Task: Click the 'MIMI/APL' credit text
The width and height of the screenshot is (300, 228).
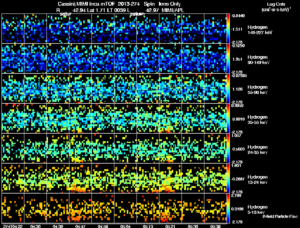Action: click(173, 10)
